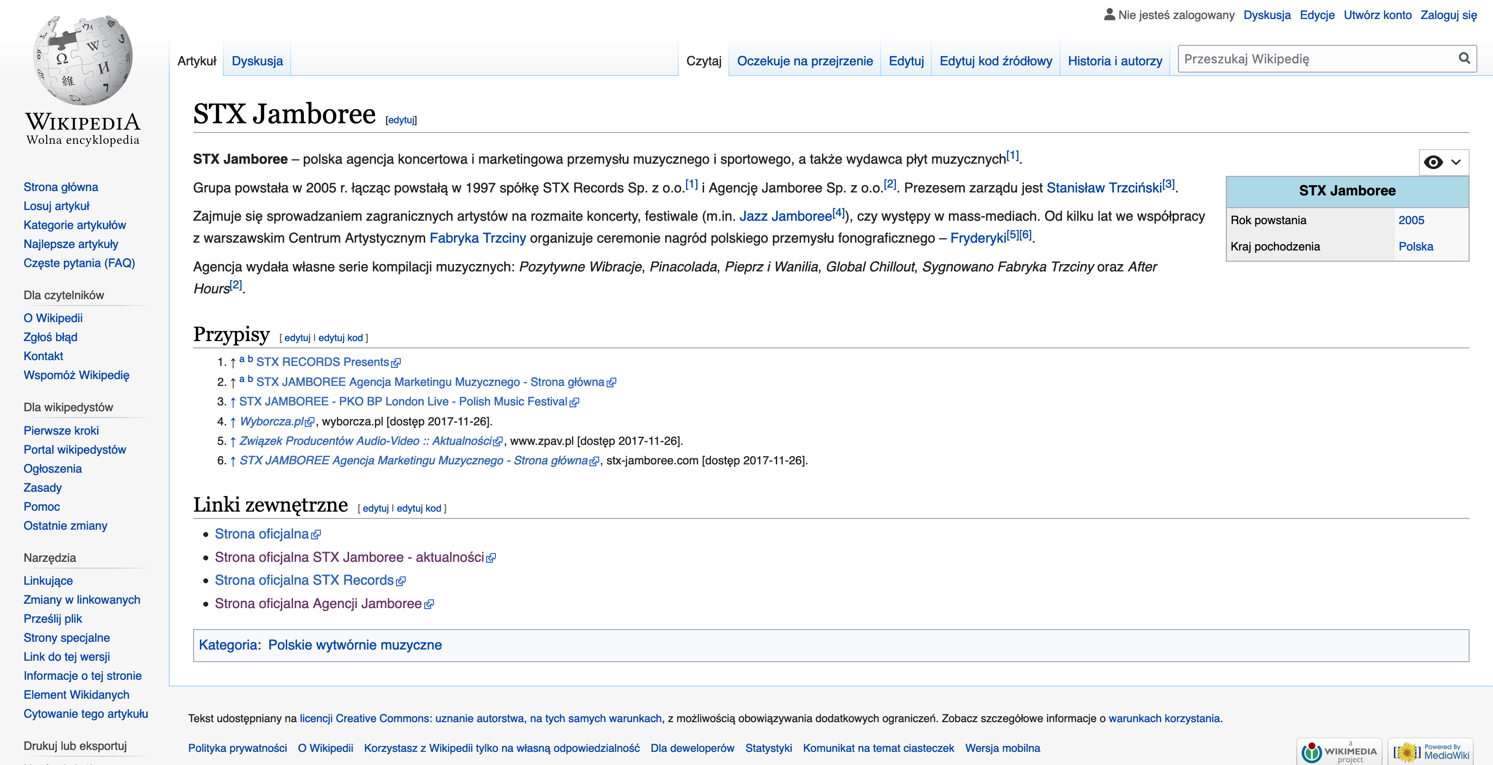Open Edycje link in top bar
The width and height of the screenshot is (1493, 765).
click(1317, 15)
